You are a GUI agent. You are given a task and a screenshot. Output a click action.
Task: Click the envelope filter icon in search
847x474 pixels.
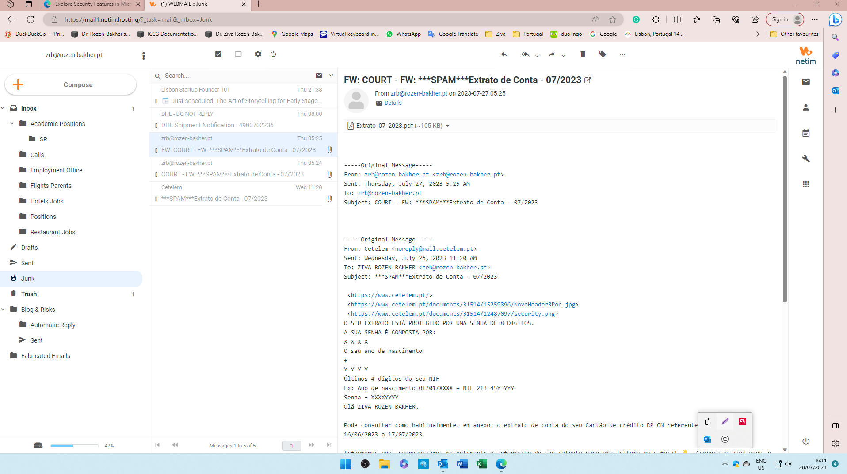(x=319, y=76)
